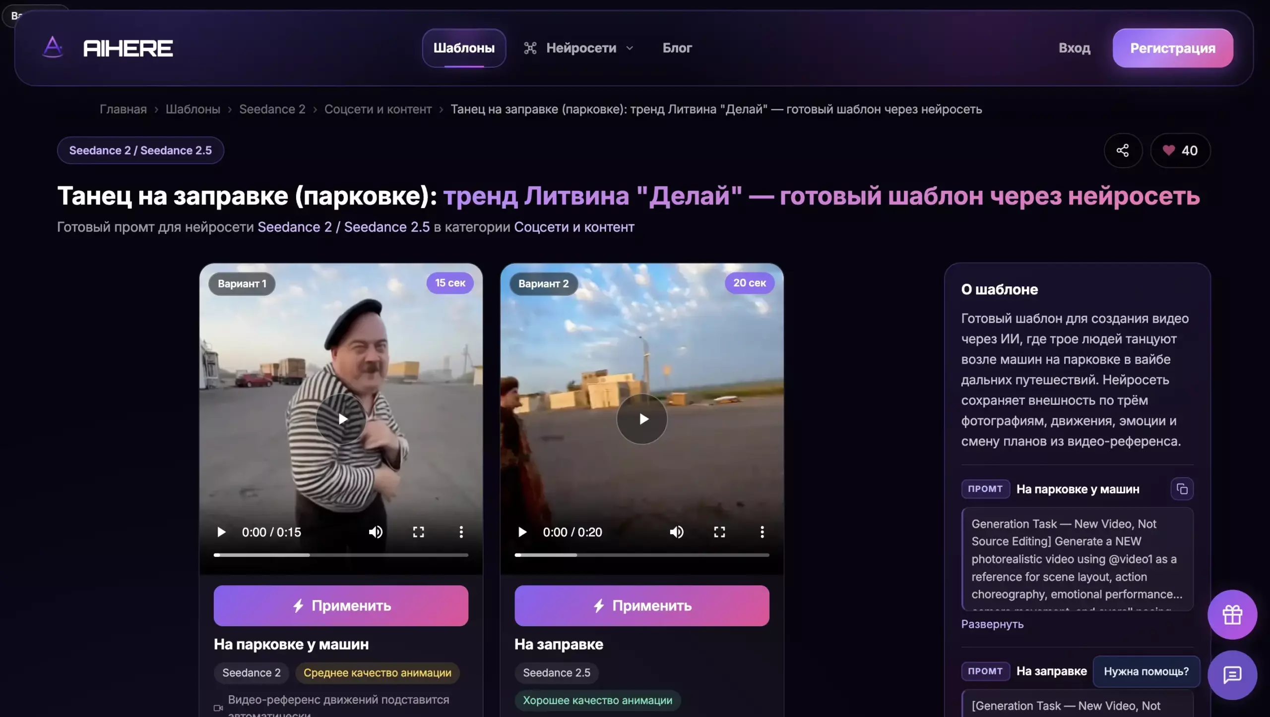Mute the Variant 2 video volume
This screenshot has width=1270, height=717.
tap(677, 532)
